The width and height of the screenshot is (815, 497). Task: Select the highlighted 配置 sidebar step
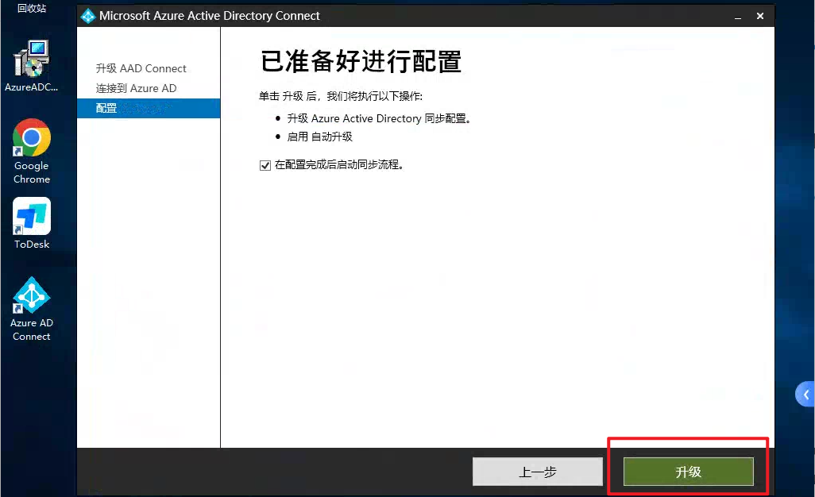pyautogui.click(x=107, y=108)
